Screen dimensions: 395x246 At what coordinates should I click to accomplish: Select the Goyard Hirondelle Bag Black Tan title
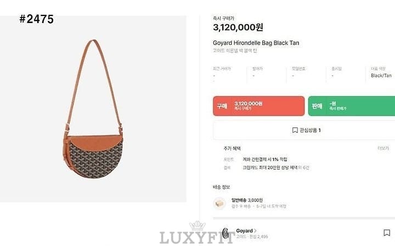click(256, 43)
